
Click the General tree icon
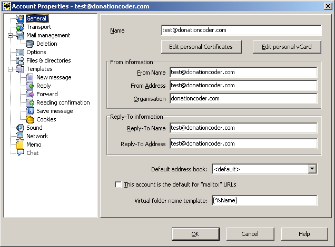coord(19,18)
